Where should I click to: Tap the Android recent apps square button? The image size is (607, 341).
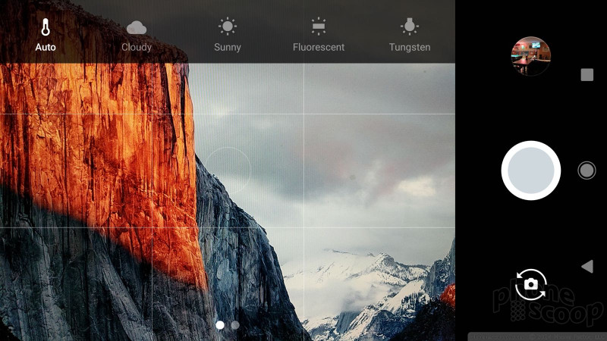[587, 74]
